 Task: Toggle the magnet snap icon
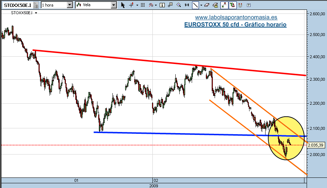240,5
